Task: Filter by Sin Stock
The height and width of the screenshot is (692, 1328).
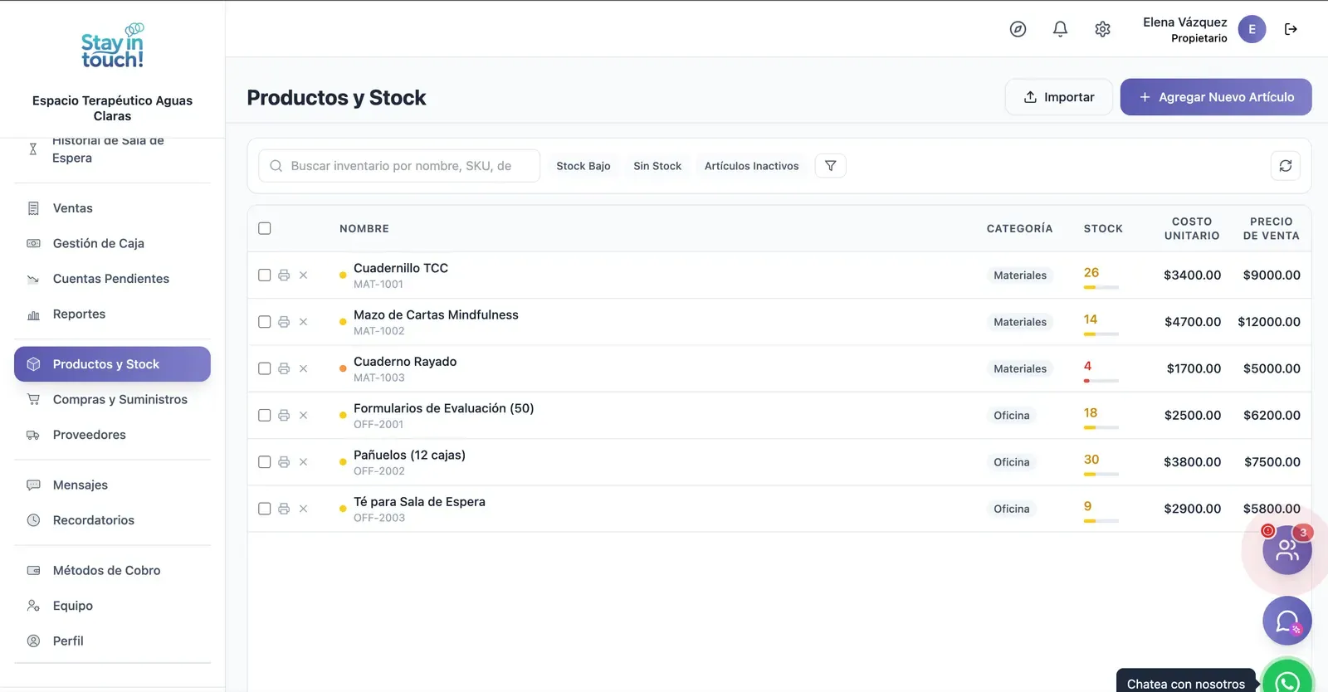Action: click(657, 166)
